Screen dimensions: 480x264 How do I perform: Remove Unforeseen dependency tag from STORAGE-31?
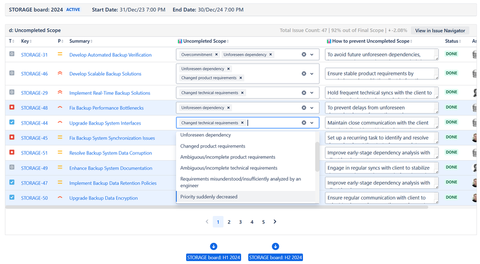[271, 54]
